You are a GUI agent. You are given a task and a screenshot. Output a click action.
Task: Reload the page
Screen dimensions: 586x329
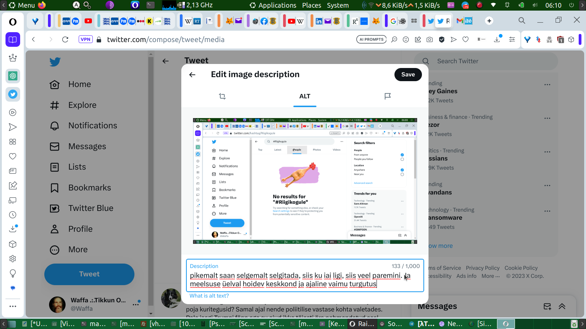(65, 39)
